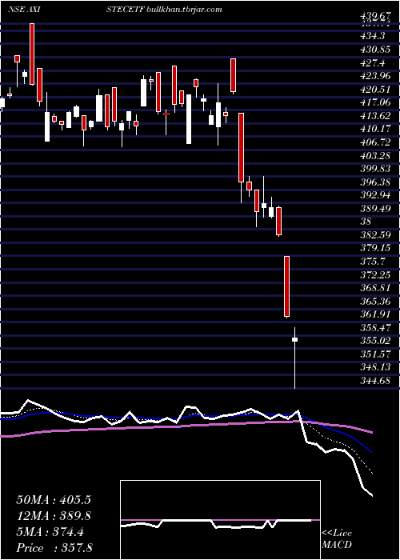Click the '<<Live' label beside MACD panel
This screenshot has width=400, height=560.
(337, 534)
